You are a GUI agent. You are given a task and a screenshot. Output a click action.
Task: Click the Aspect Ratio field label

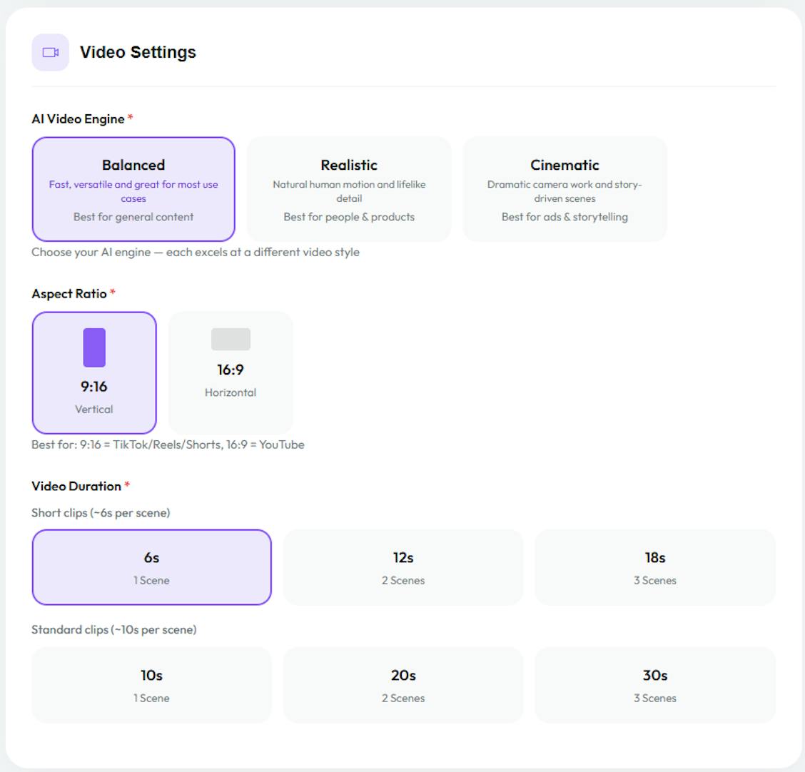pyautogui.click(x=69, y=294)
